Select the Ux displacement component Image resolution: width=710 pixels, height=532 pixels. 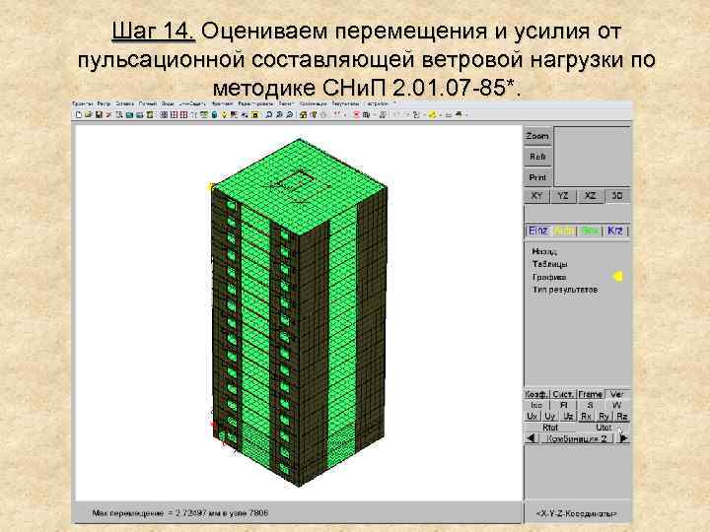point(532,416)
